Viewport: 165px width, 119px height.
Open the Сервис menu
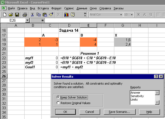click(69, 8)
